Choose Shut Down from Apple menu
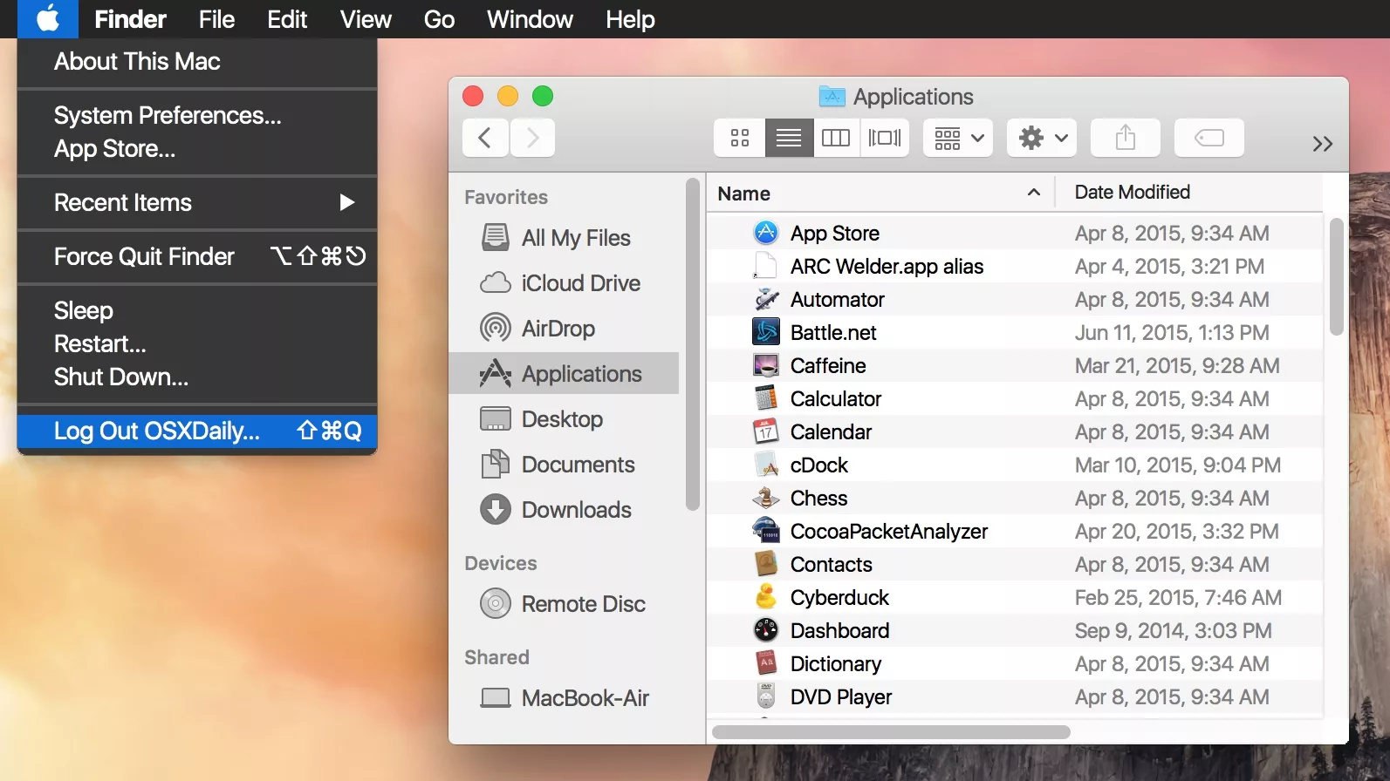This screenshot has height=781, width=1390. [197, 377]
